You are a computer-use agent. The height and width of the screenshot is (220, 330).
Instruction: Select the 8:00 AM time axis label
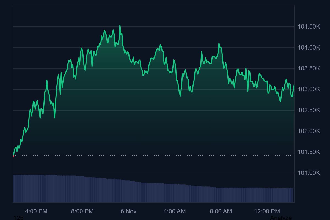221,211
